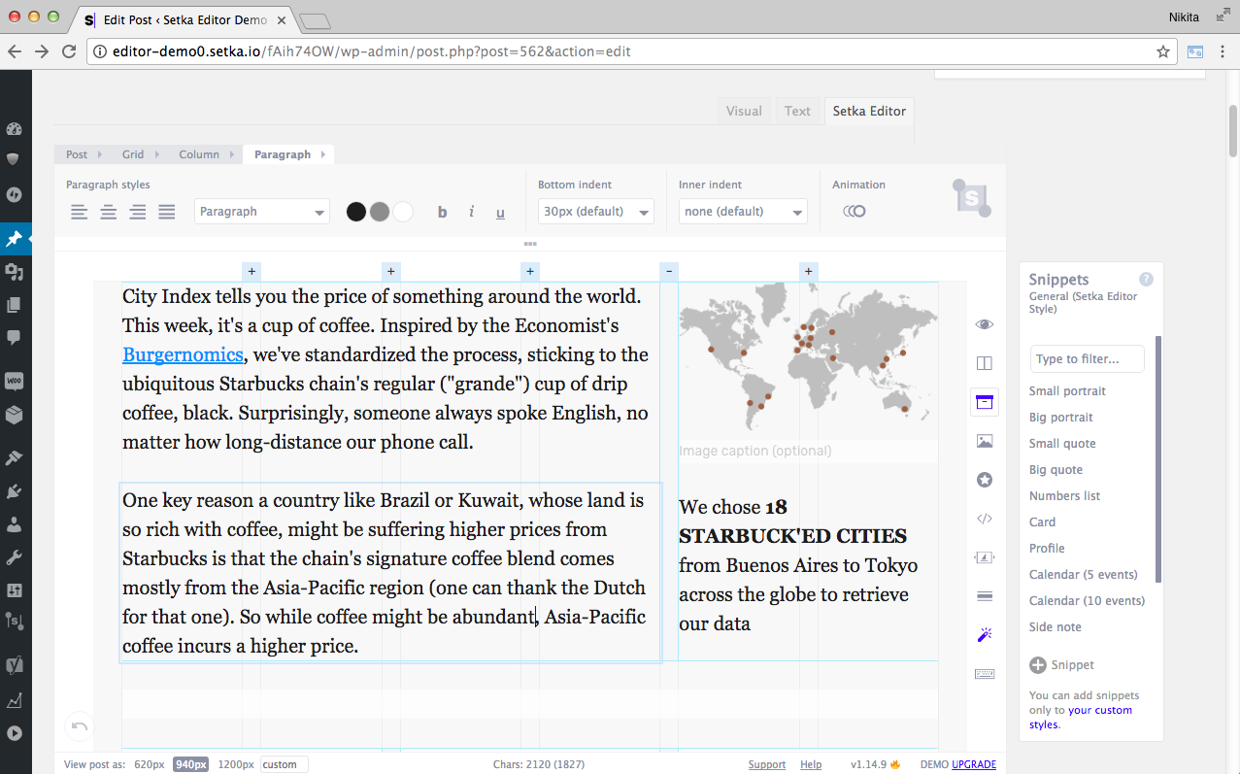Show the keyboard shortcuts icon
Image resolution: width=1240 pixels, height=774 pixels.
(985, 674)
